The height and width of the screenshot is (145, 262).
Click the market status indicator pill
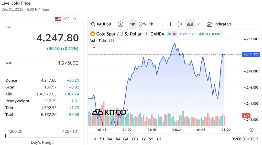172,34
